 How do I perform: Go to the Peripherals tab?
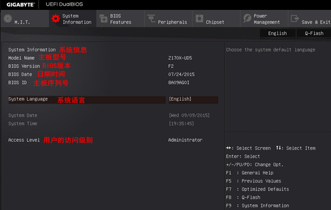click(168, 19)
